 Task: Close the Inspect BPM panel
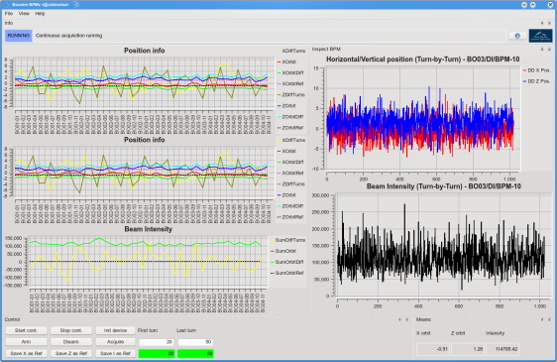549,49
